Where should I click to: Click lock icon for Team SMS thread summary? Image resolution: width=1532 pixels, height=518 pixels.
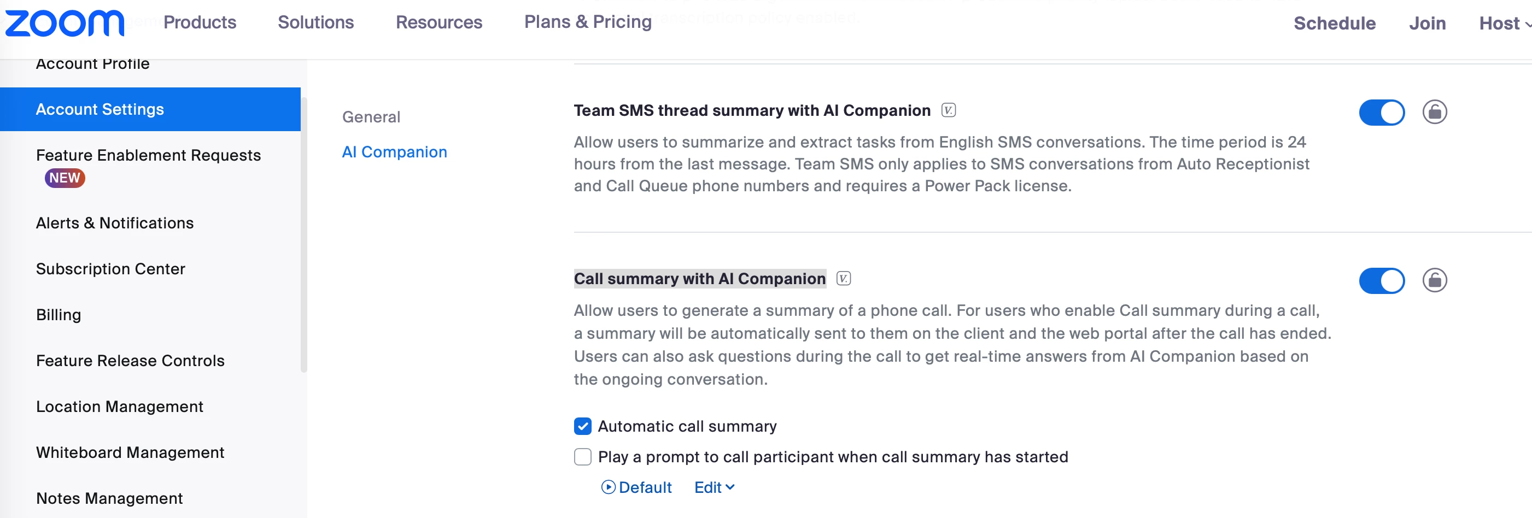[x=1434, y=111]
